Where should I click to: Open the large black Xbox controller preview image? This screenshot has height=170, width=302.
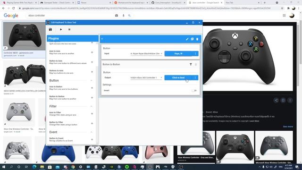tap(247, 59)
